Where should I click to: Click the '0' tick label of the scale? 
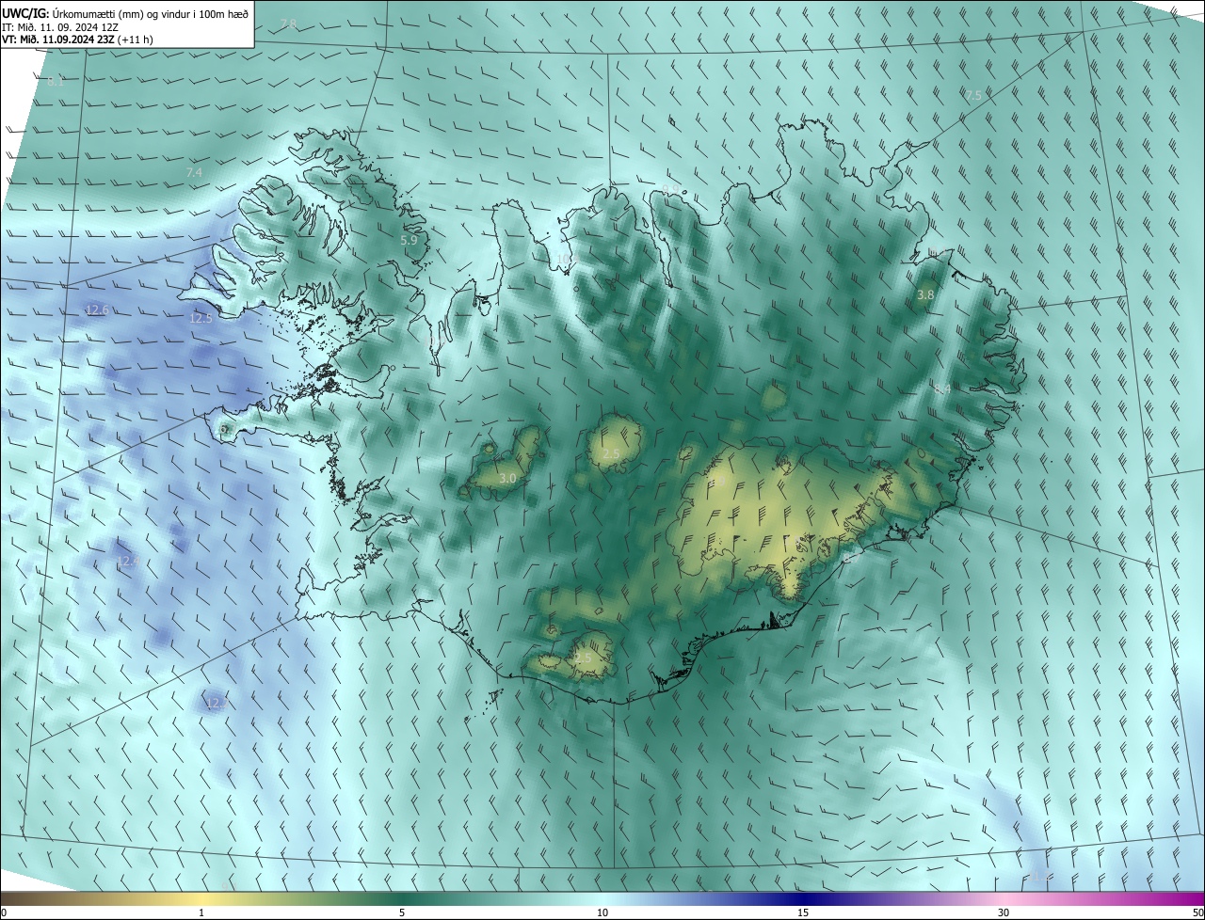[x=4, y=913]
